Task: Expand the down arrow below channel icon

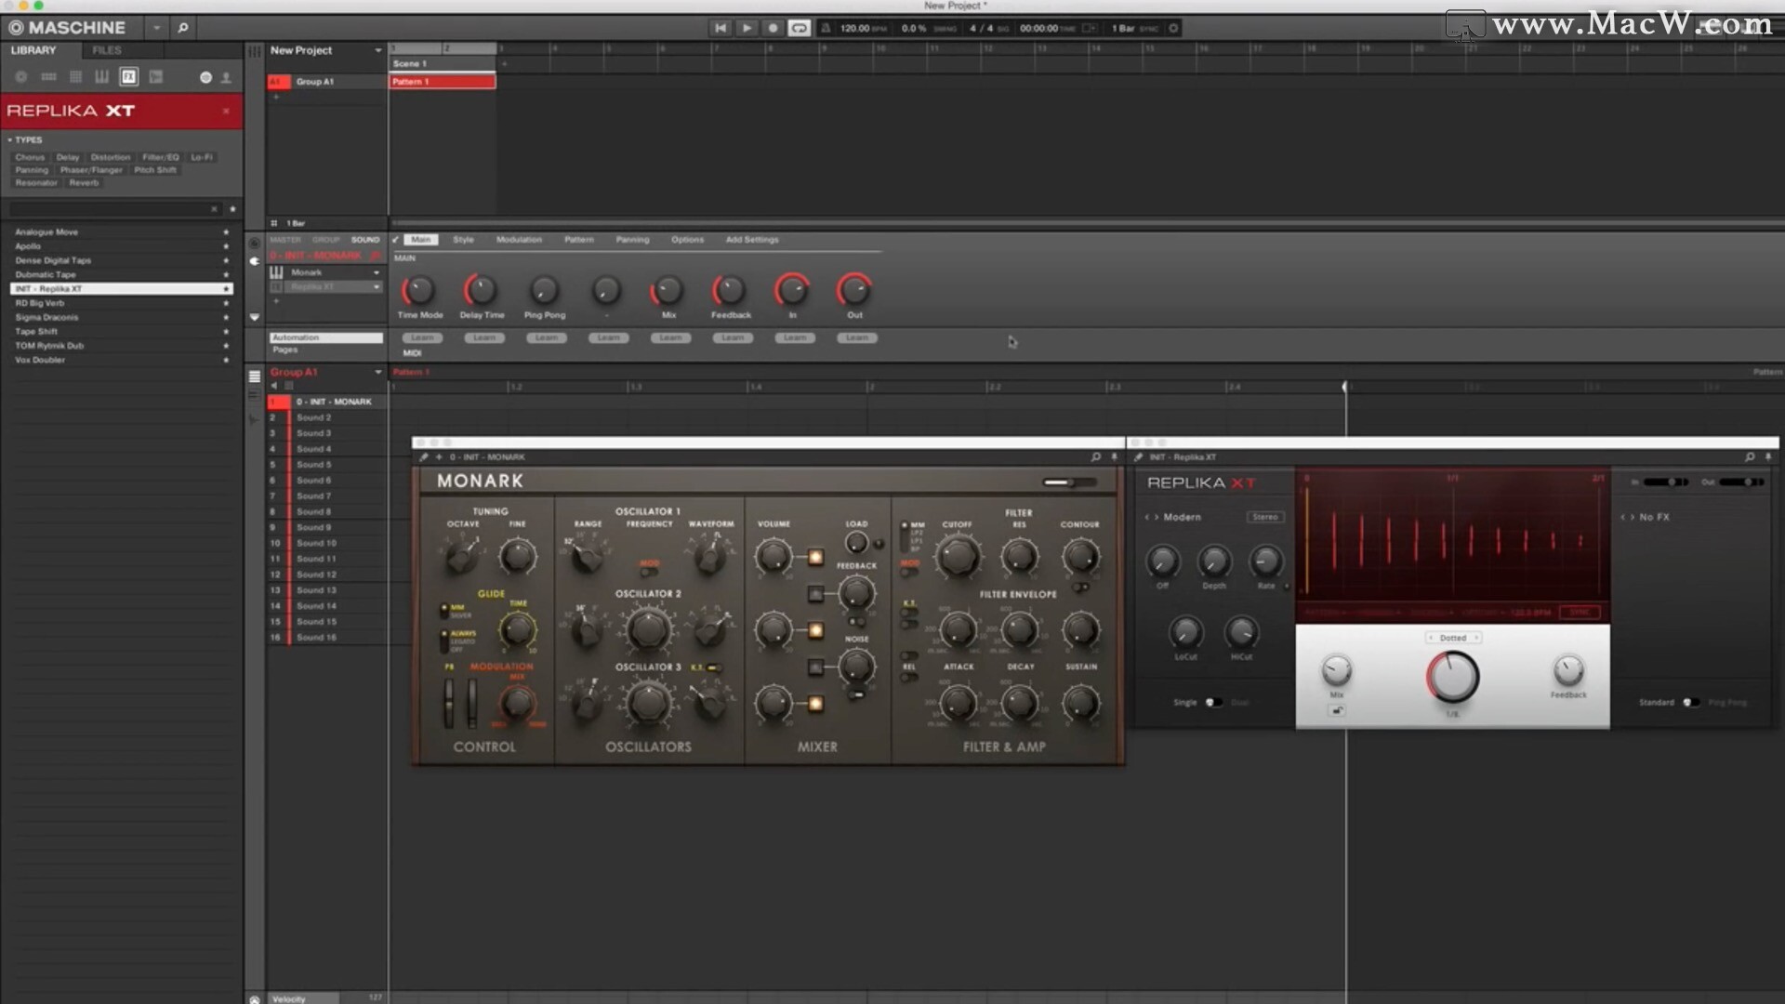Action: point(254,317)
